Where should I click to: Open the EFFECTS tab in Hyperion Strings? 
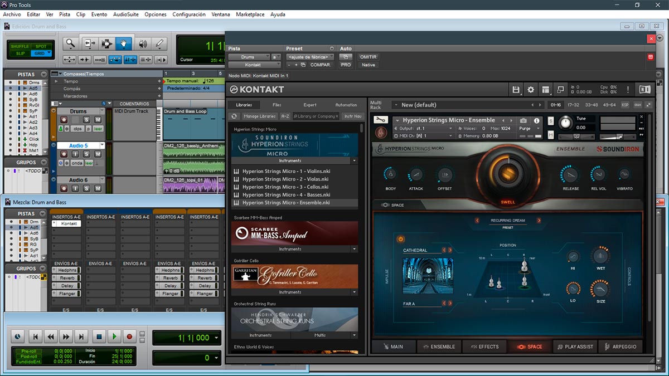click(484, 346)
